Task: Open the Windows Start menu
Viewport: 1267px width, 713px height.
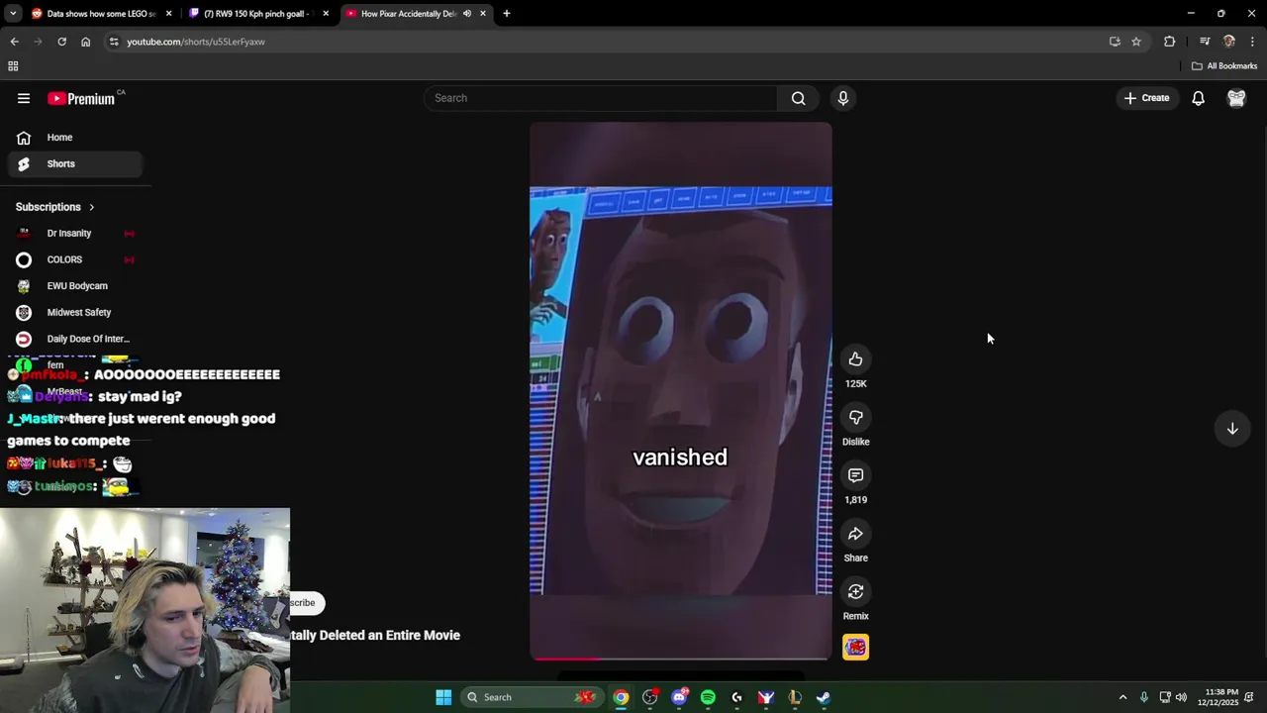Action: click(x=443, y=697)
